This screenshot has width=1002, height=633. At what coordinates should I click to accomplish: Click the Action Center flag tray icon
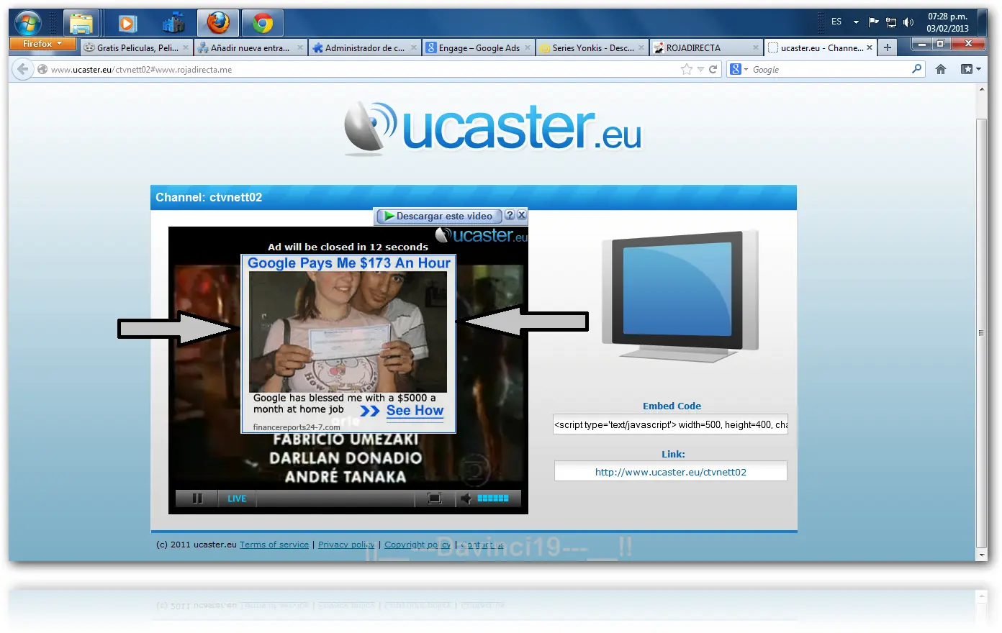(873, 22)
